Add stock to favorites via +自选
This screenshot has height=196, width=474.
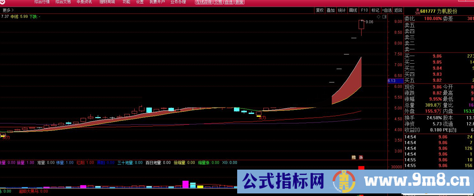pos(387,10)
